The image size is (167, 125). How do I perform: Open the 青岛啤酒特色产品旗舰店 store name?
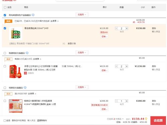pos(20,15)
